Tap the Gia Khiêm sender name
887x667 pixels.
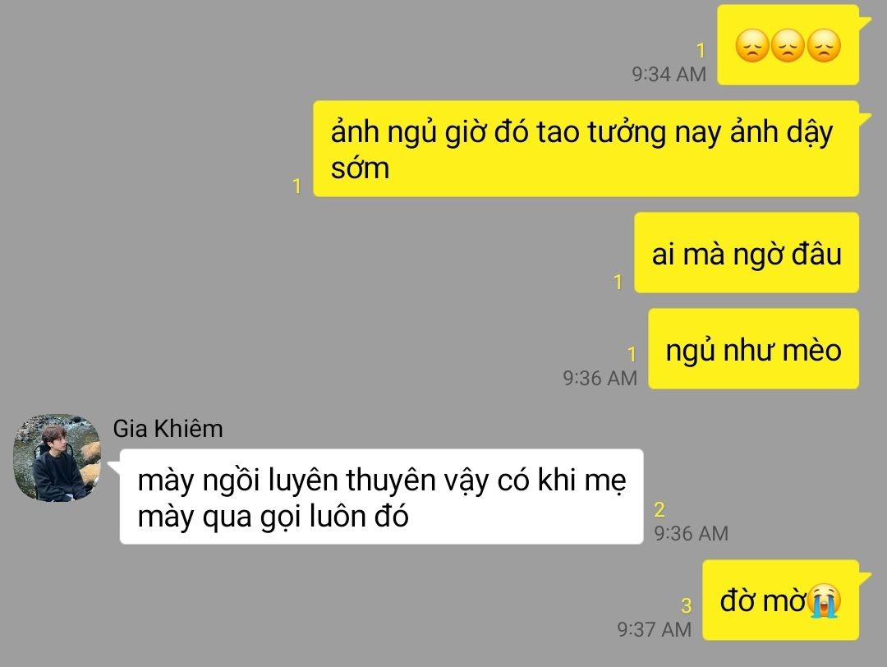pyautogui.click(x=168, y=429)
